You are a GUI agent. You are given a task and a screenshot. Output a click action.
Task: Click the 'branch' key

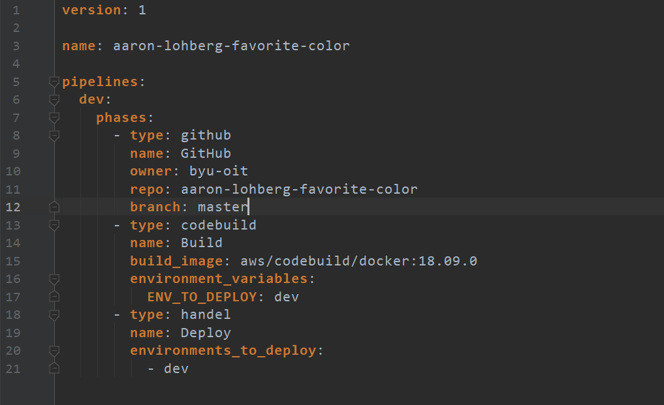pyautogui.click(x=155, y=207)
